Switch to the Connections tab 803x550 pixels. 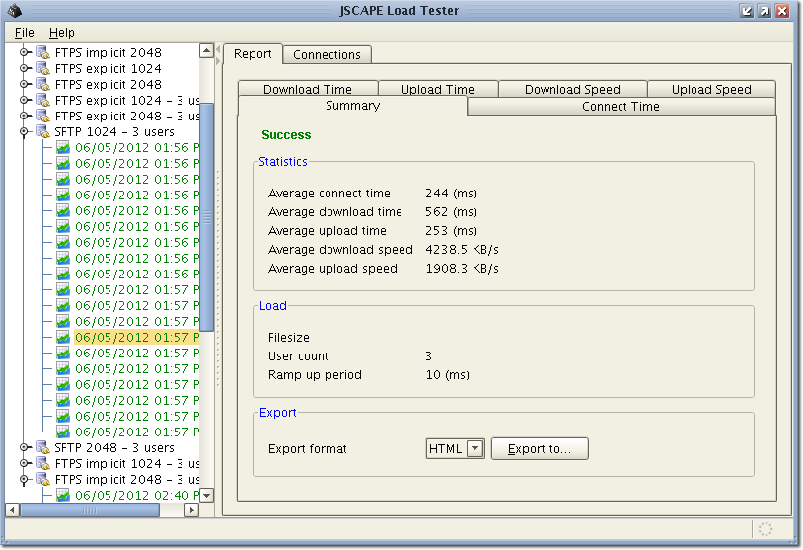(x=327, y=55)
